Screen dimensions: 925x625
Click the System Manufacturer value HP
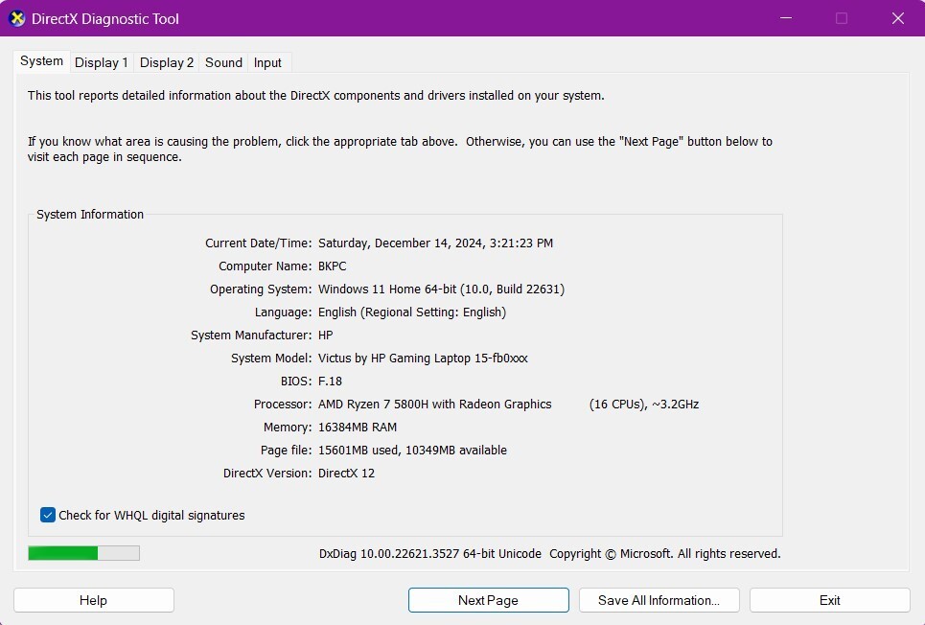coord(326,336)
